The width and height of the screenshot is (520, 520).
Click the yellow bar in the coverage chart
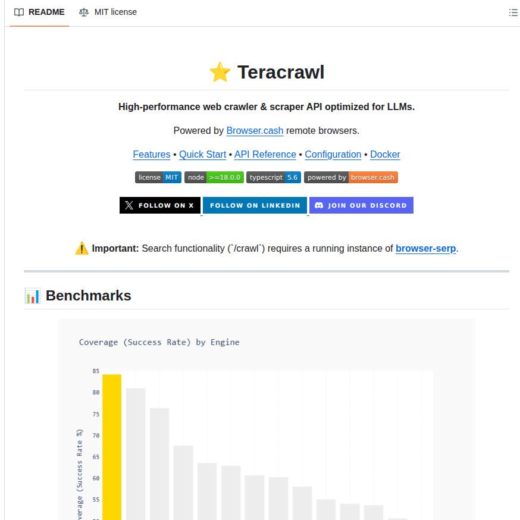click(x=112, y=445)
